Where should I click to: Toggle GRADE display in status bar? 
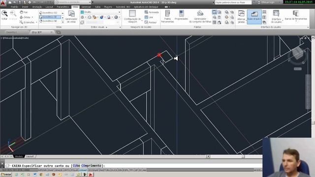pyautogui.click(x=59, y=170)
